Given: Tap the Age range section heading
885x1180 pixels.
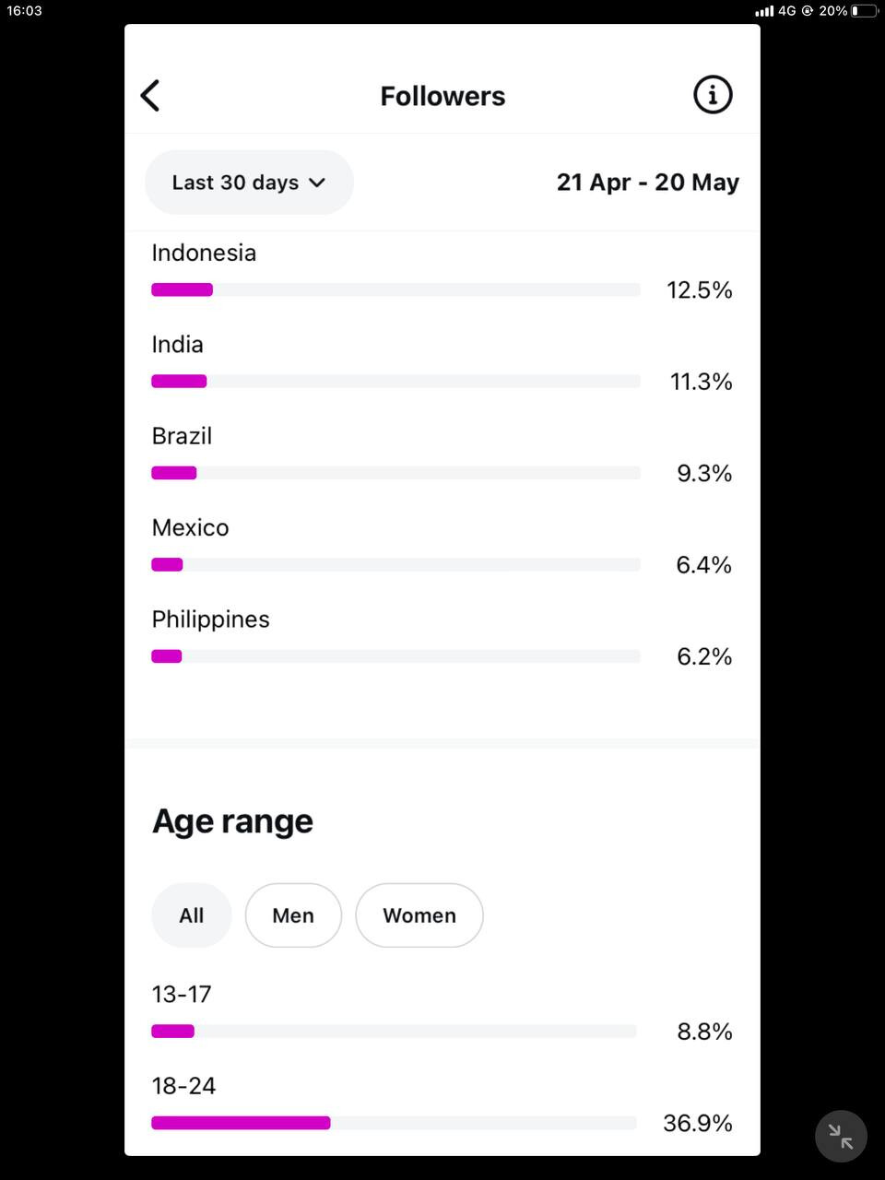Looking at the screenshot, I should tap(232, 821).
